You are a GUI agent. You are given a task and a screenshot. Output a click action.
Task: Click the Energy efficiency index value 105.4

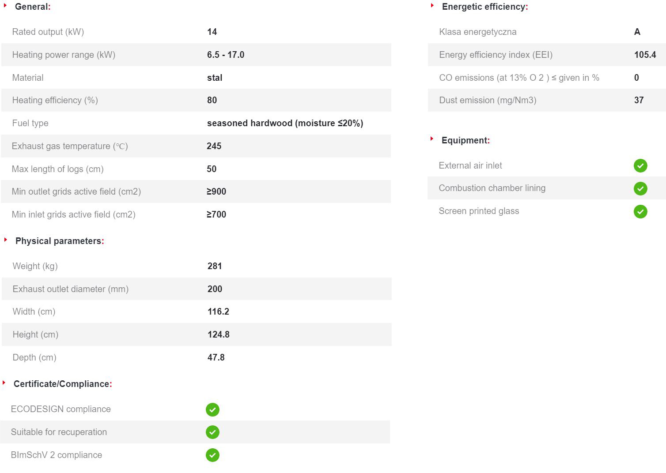[x=645, y=55]
